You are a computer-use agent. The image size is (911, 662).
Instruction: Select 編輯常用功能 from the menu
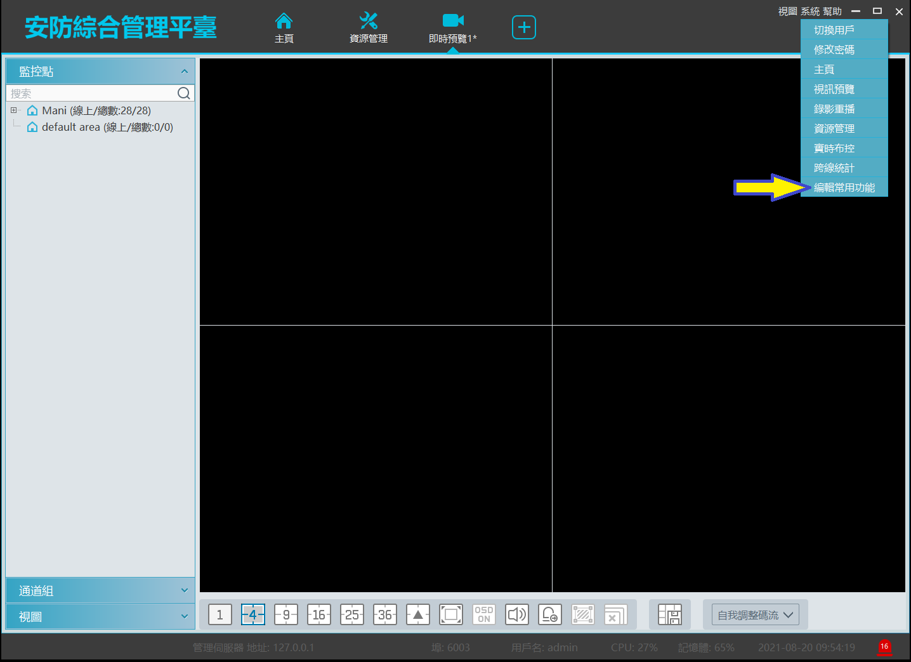[844, 187]
